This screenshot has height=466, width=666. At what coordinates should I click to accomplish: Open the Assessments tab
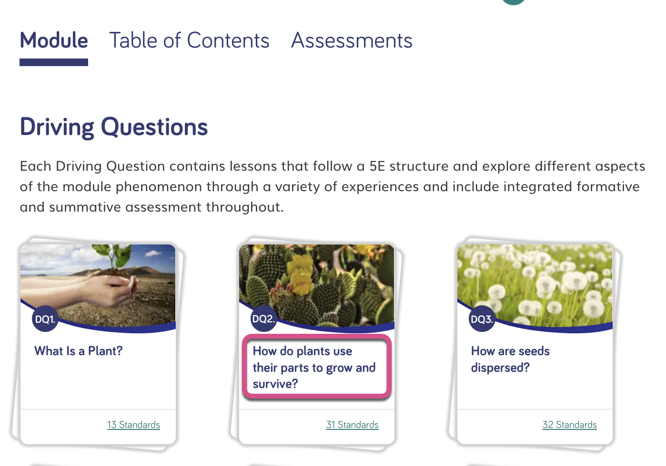tap(352, 40)
